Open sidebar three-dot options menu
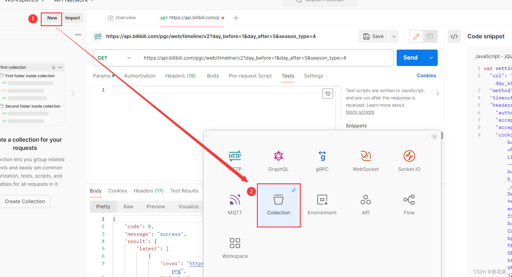This screenshot has height=277, width=512. click(78, 35)
